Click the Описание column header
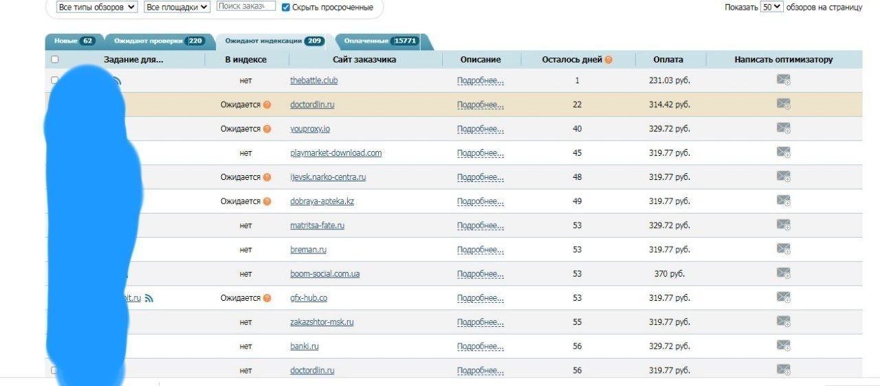 pyautogui.click(x=481, y=60)
